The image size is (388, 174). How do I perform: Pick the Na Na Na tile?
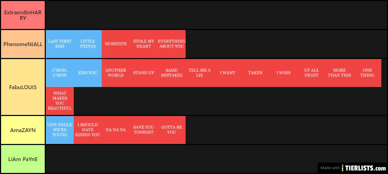pos(116,130)
